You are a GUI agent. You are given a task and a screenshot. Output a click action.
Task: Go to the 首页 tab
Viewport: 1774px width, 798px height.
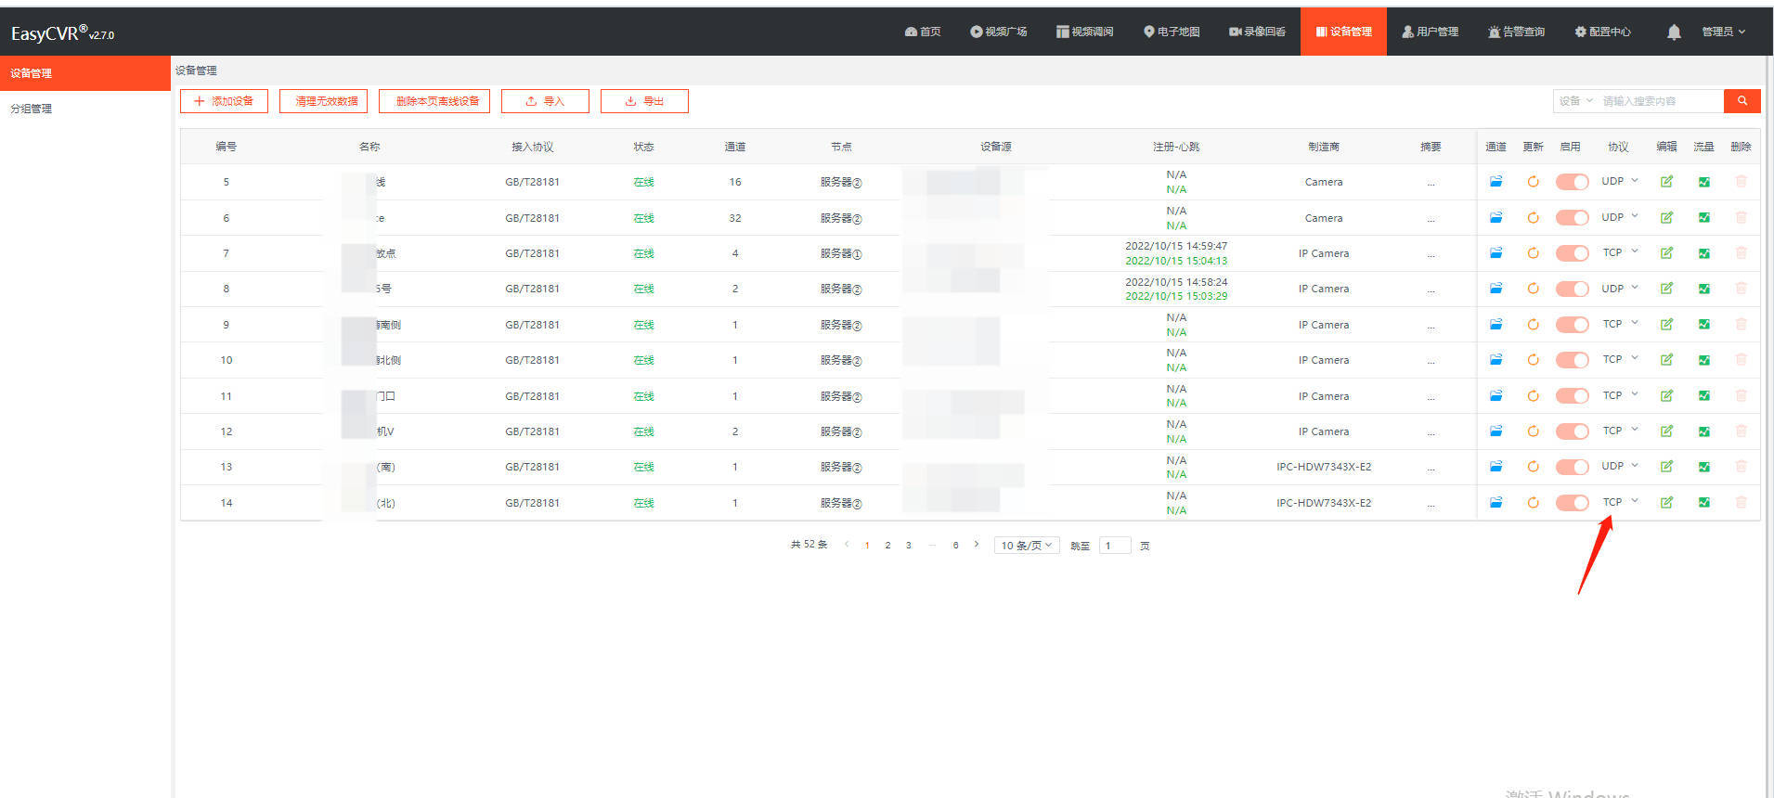(923, 32)
